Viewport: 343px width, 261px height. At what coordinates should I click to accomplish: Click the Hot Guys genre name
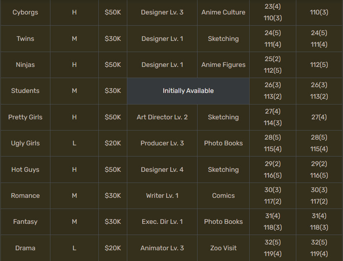coord(25,170)
